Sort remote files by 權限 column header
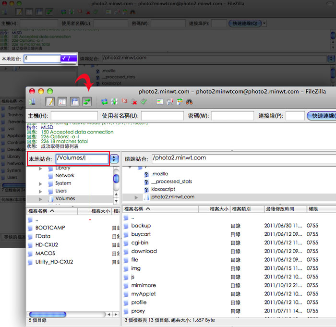Screen dimensions: 336x327 point(322,209)
